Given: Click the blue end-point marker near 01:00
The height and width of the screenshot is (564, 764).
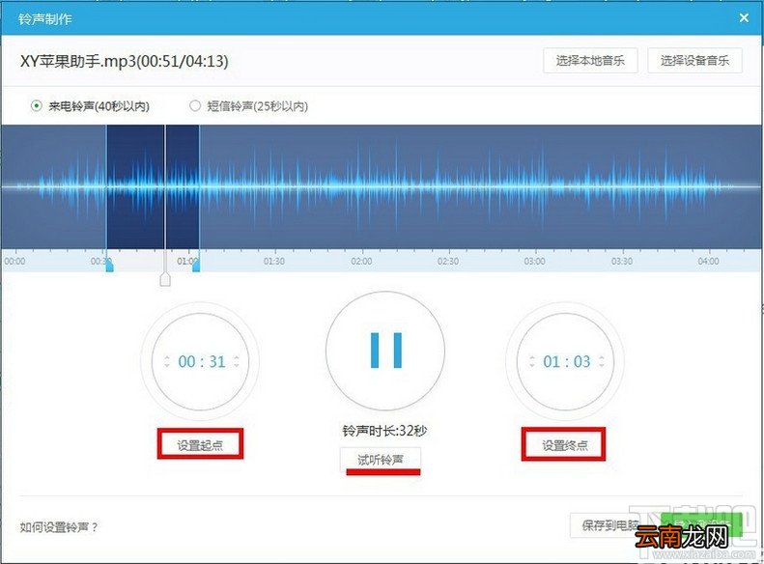Looking at the screenshot, I should pos(196,266).
